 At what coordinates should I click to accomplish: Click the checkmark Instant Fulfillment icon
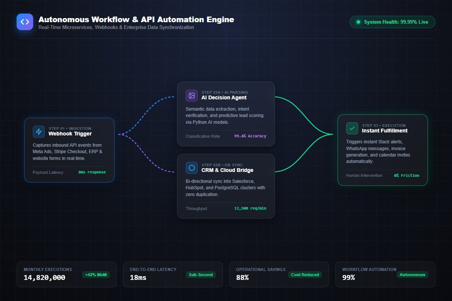[x=352, y=128]
